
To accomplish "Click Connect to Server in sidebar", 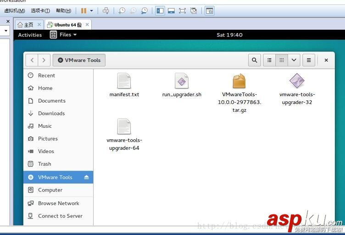I will 58,216.
